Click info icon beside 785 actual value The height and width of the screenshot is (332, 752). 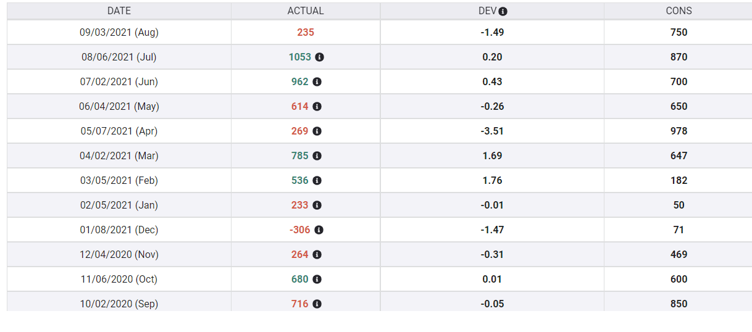click(x=317, y=156)
